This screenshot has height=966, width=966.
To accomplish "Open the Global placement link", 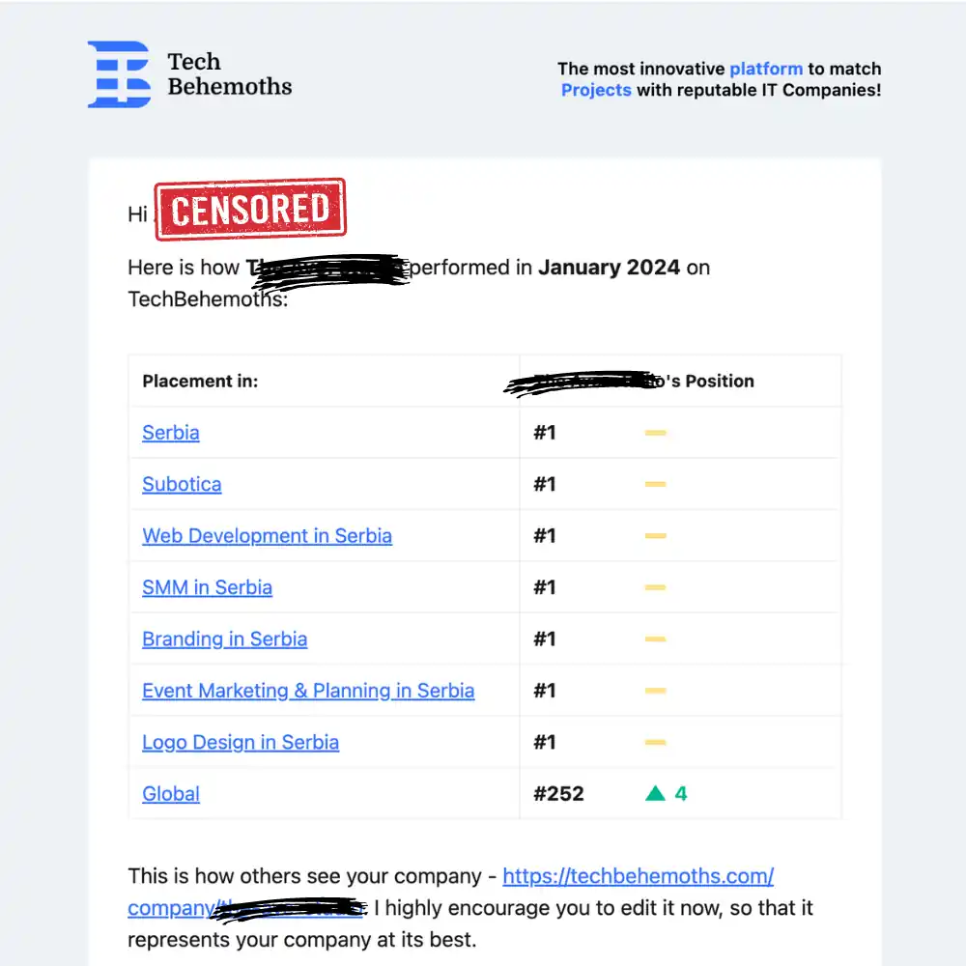I will pyautogui.click(x=171, y=794).
